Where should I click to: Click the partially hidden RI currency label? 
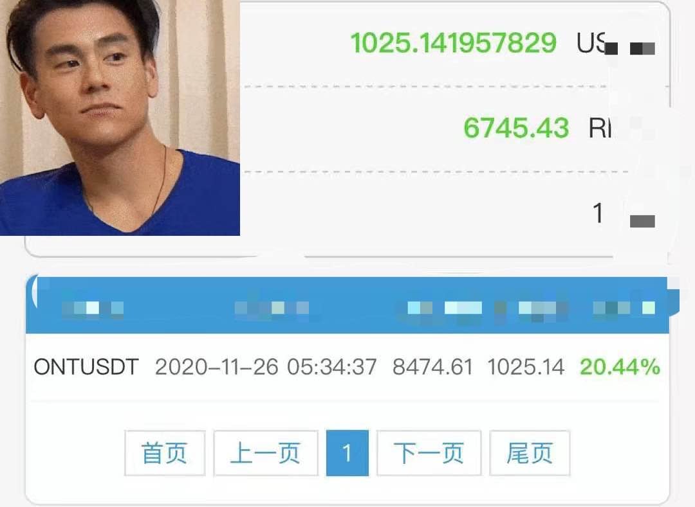(600, 129)
